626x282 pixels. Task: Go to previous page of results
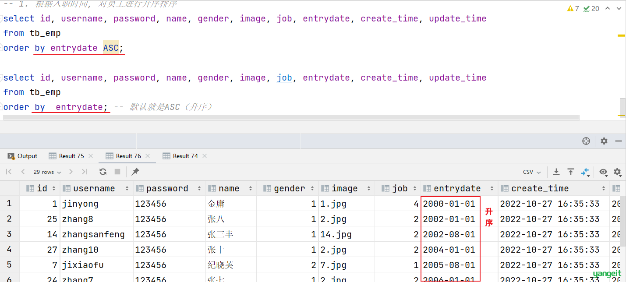pos(23,172)
